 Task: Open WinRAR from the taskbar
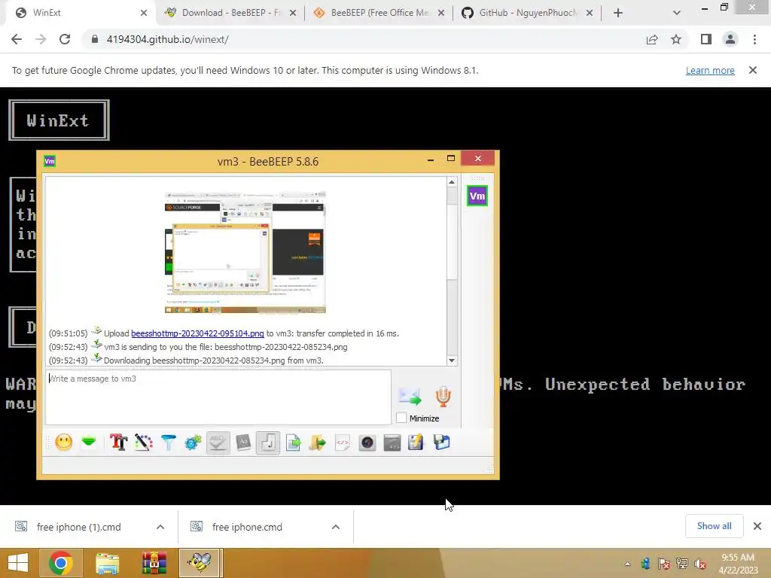[x=154, y=563]
